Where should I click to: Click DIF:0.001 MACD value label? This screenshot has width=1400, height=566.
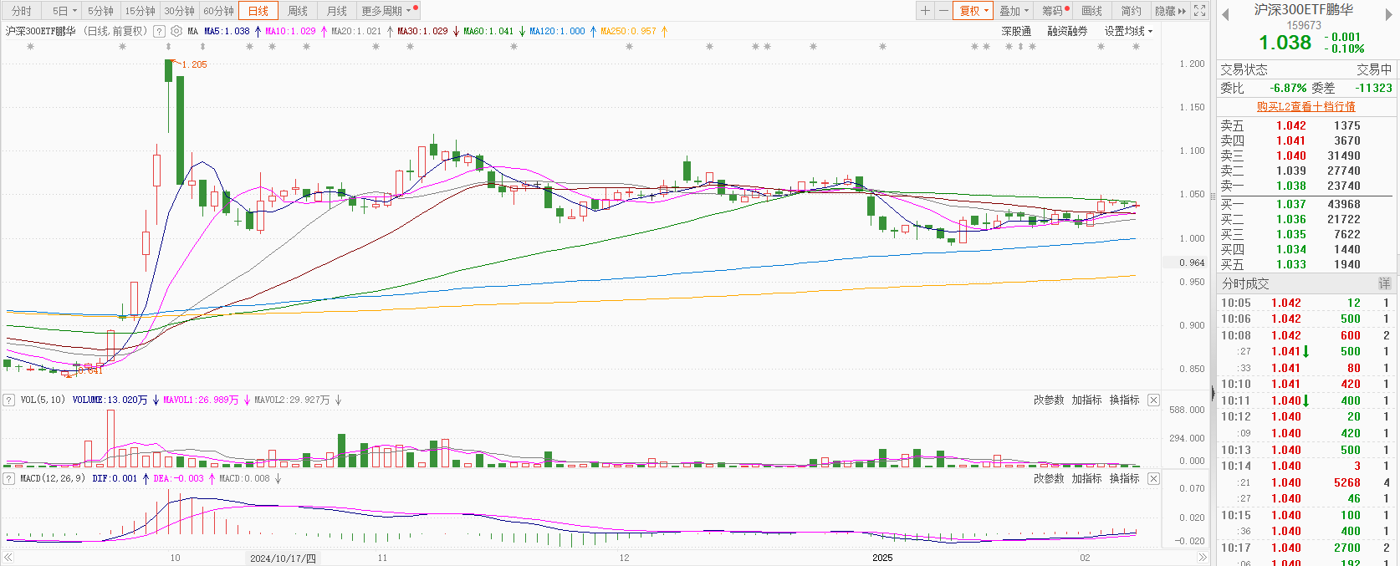tap(115, 478)
